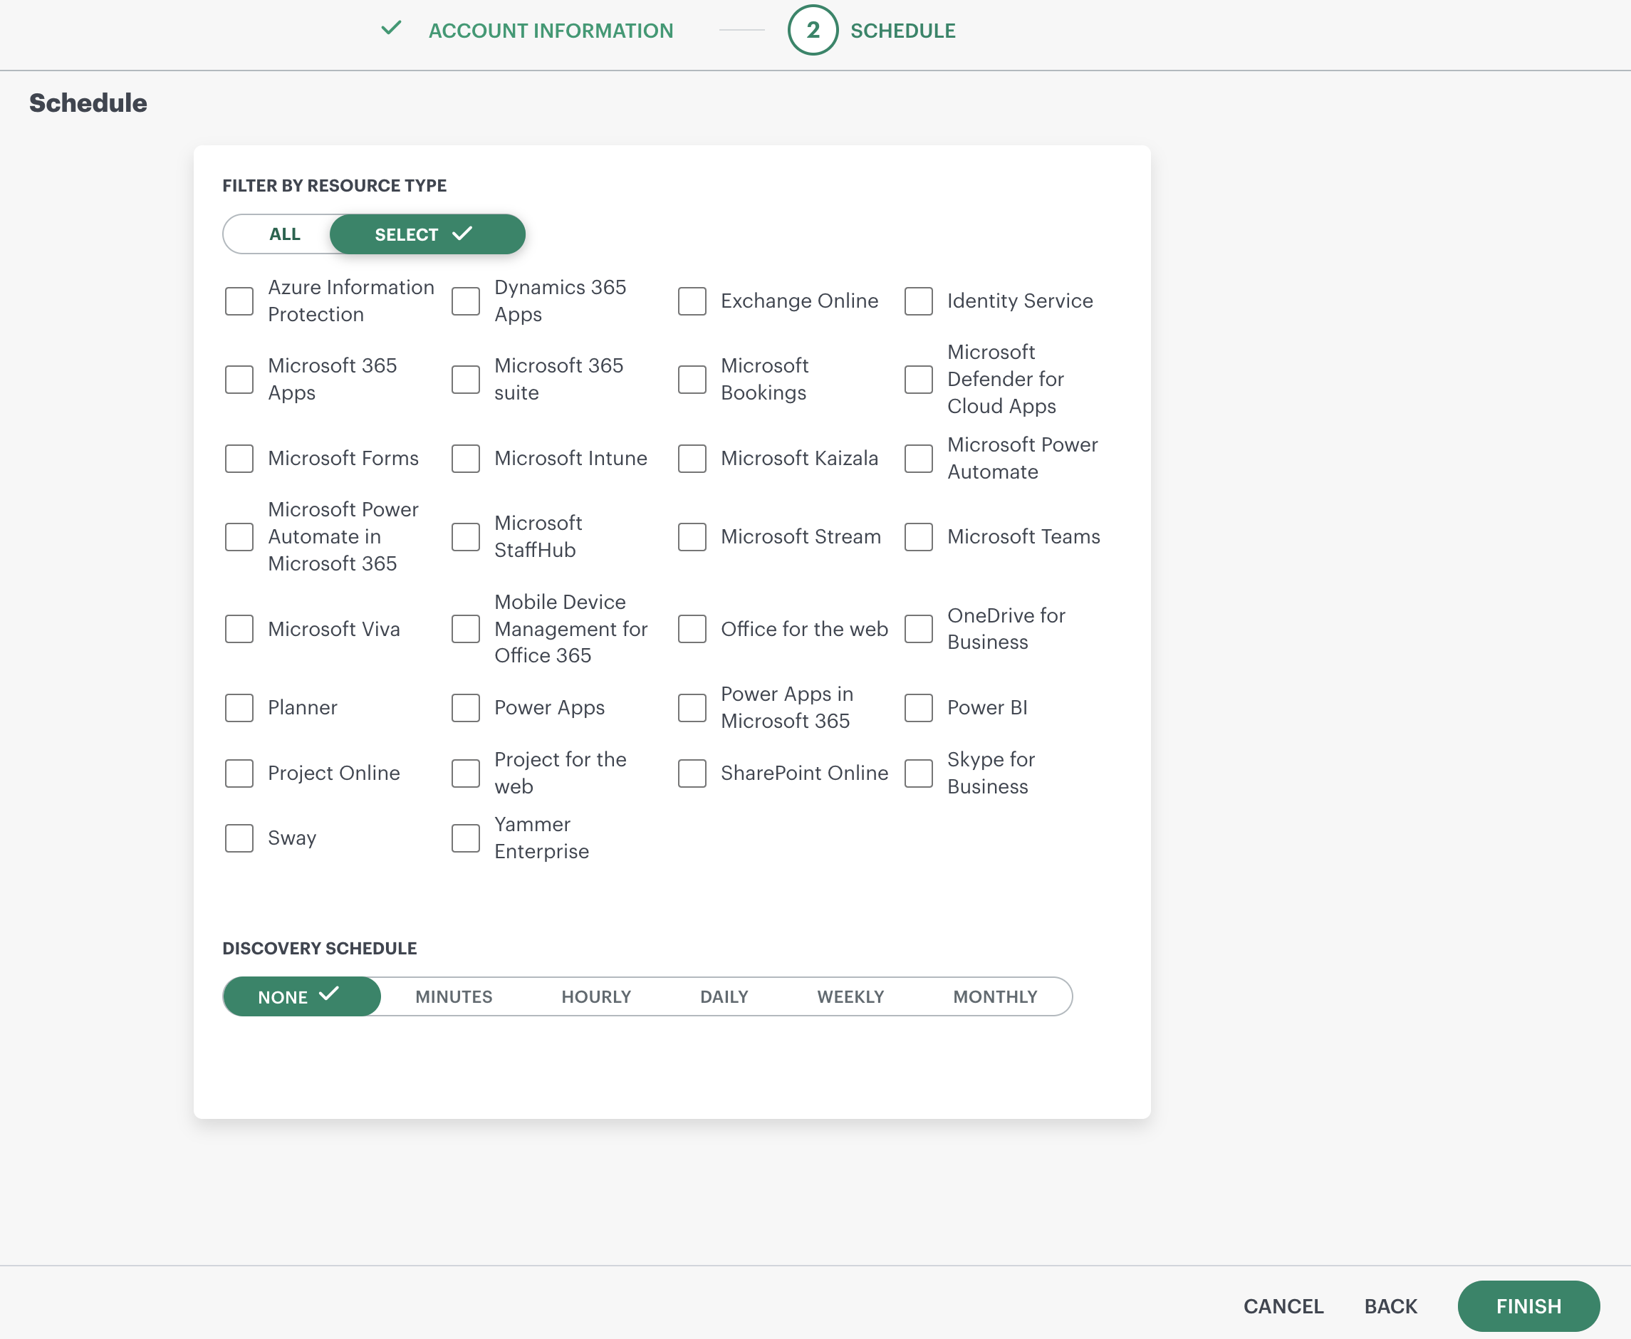Select the DAILY discovery schedule
Image resolution: width=1631 pixels, height=1339 pixels.
click(x=724, y=996)
